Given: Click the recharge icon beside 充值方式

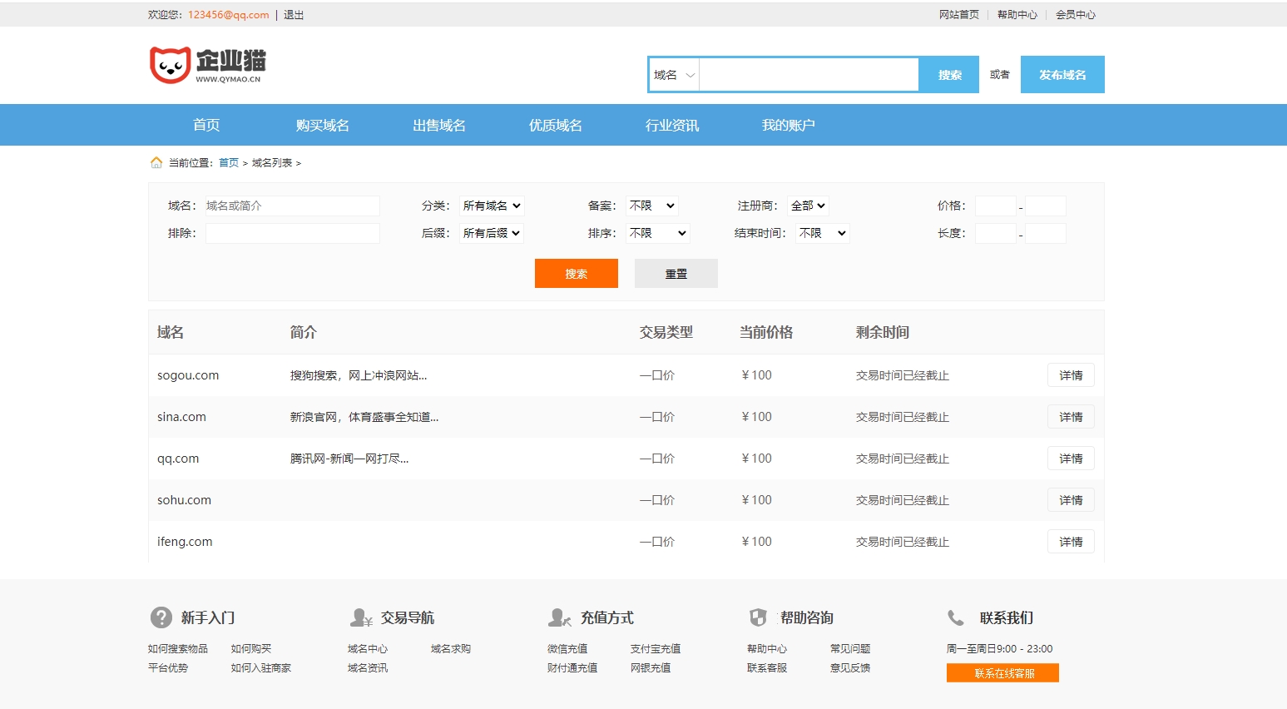Looking at the screenshot, I should click(560, 617).
